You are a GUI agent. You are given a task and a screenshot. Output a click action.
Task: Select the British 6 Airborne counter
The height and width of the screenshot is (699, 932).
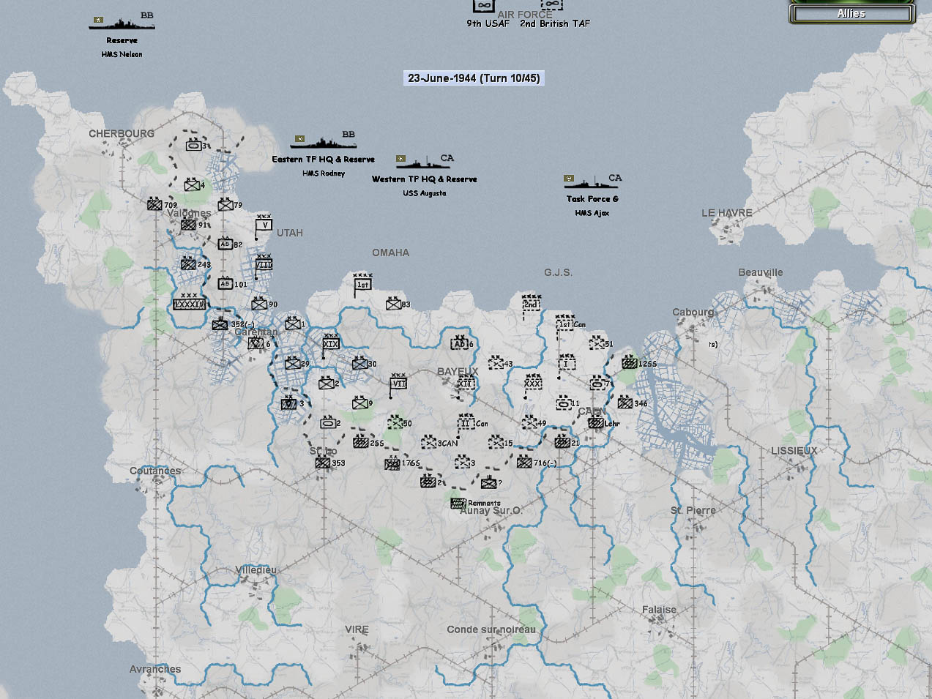pyautogui.click(x=460, y=343)
